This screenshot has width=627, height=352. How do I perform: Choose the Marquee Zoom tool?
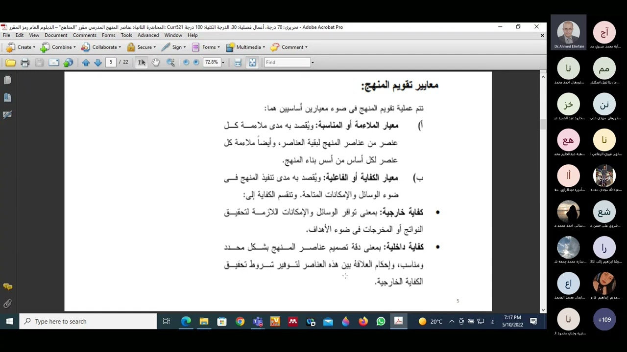point(170,63)
